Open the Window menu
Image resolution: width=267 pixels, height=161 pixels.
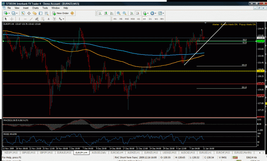point(56,8)
